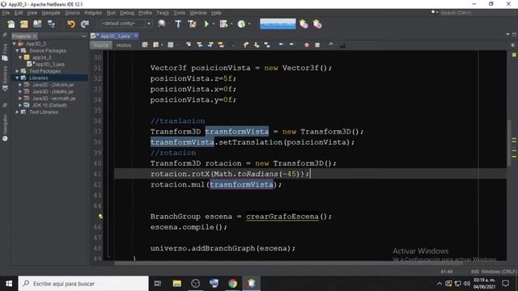Minimize the Projects panel
Image resolution: width=518 pixels, height=291 pixels.
[x=83, y=36]
